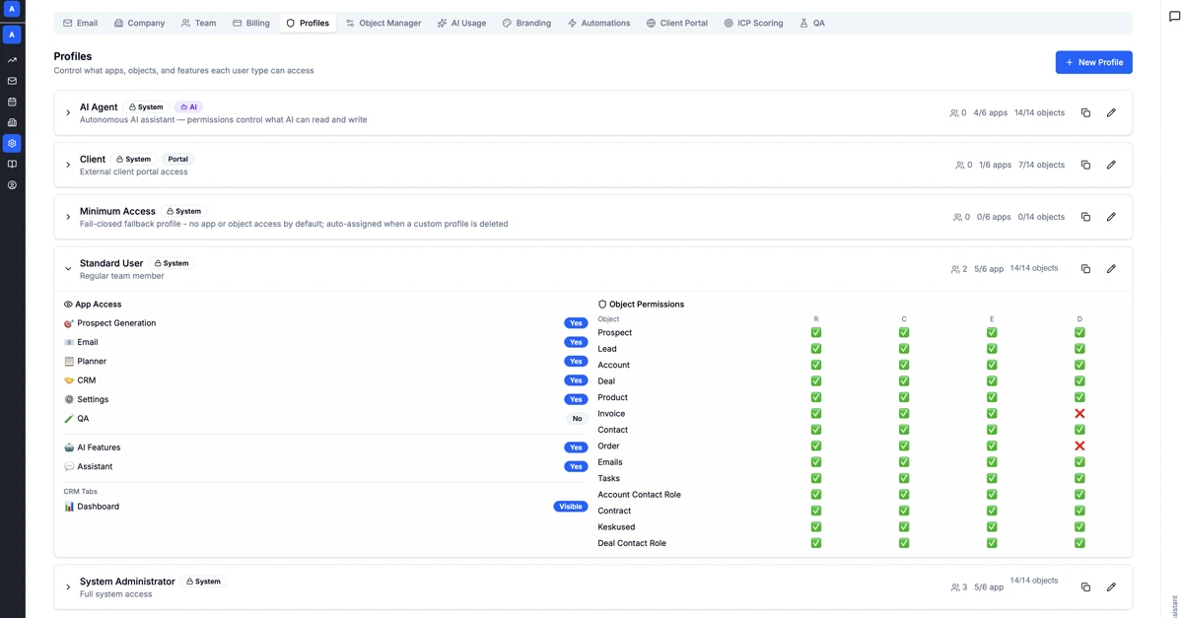This screenshot has width=1183, height=618.
Task: Open the user profile icon in sidebar
Action: (x=12, y=184)
